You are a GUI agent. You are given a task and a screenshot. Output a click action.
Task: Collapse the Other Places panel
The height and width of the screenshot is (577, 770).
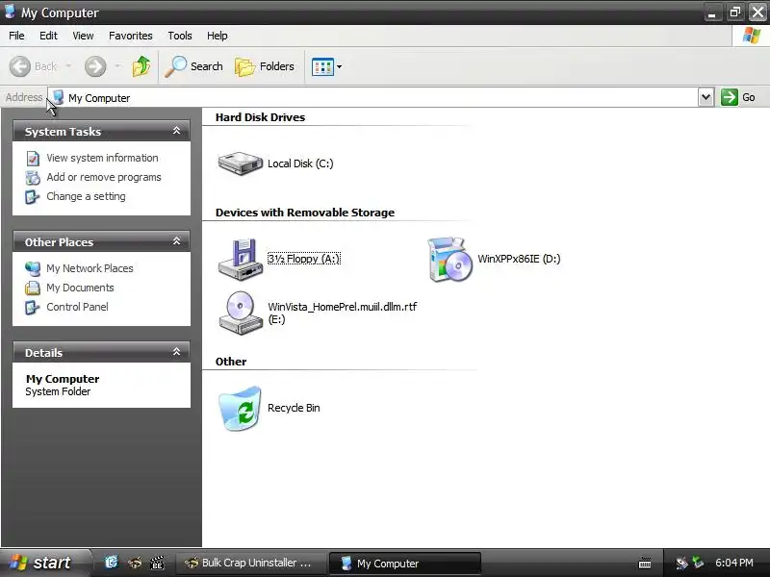(x=177, y=241)
